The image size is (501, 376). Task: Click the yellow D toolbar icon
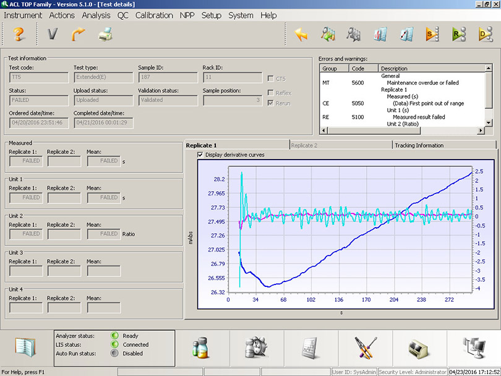tap(486, 34)
